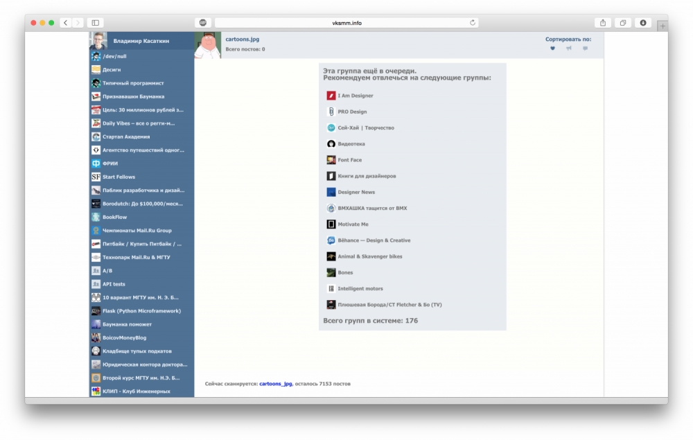Focus the vksmm.info address bar
The height and width of the screenshot is (440, 693).
346,23
